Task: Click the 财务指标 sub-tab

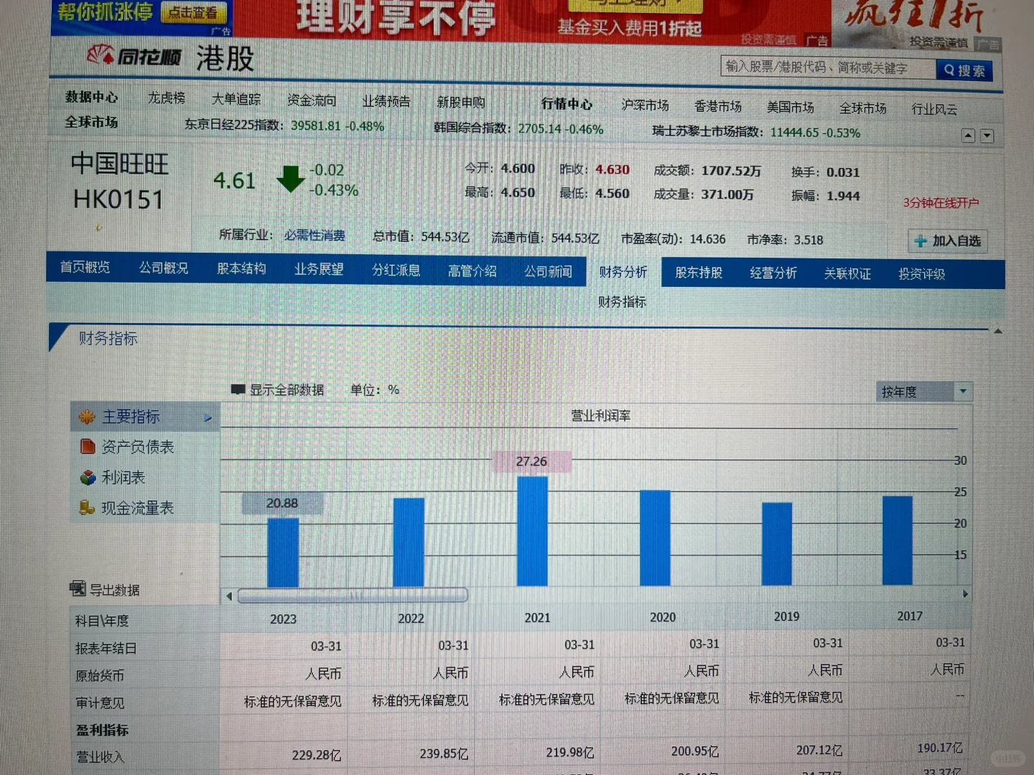Action: (622, 302)
